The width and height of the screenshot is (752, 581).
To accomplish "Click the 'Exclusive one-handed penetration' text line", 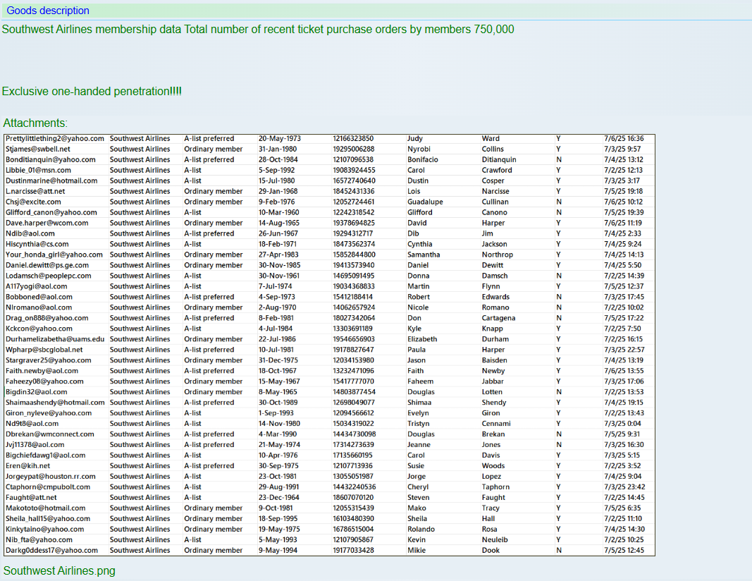I will (x=92, y=92).
